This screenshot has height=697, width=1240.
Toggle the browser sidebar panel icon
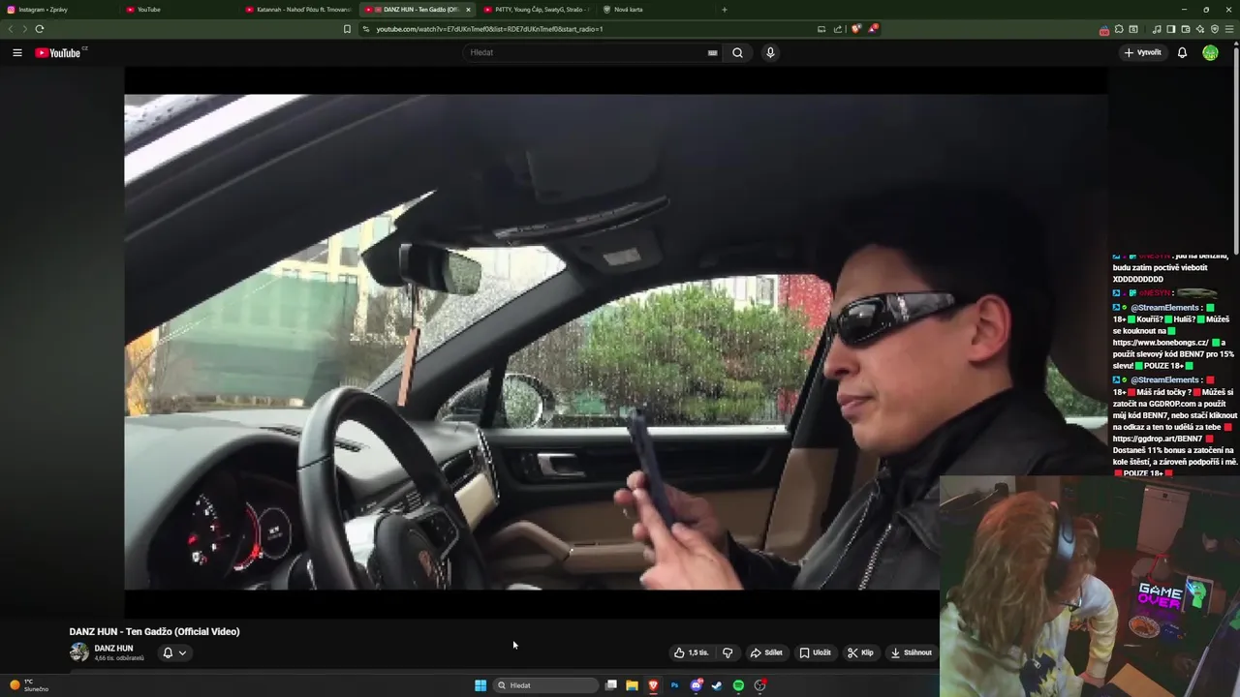click(1171, 29)
